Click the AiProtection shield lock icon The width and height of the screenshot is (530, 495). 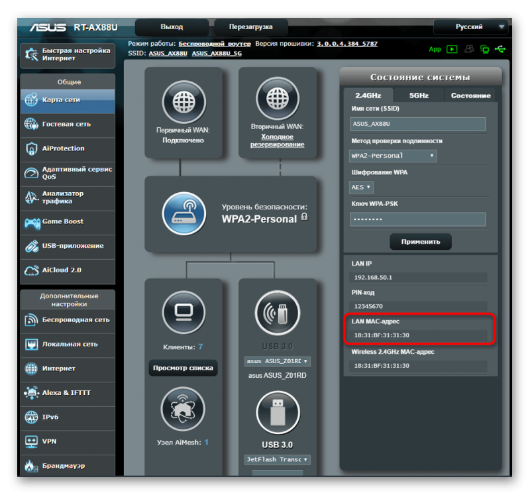pos(31,148)
